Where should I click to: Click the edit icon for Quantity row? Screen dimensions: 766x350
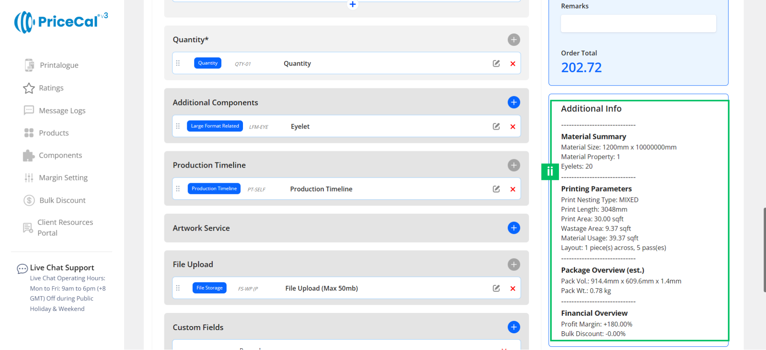[496, 64]
